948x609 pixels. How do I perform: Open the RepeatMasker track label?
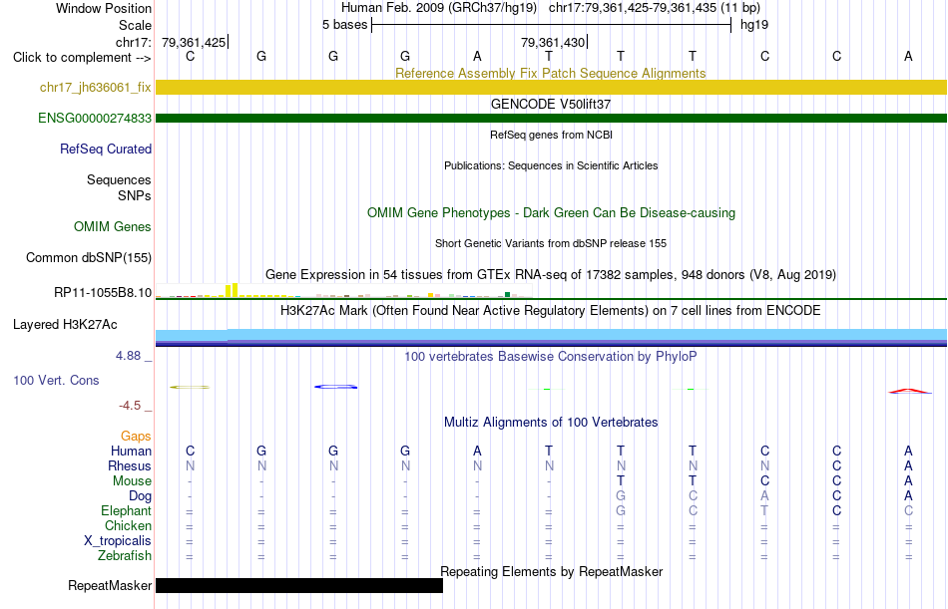coord(110,585)
